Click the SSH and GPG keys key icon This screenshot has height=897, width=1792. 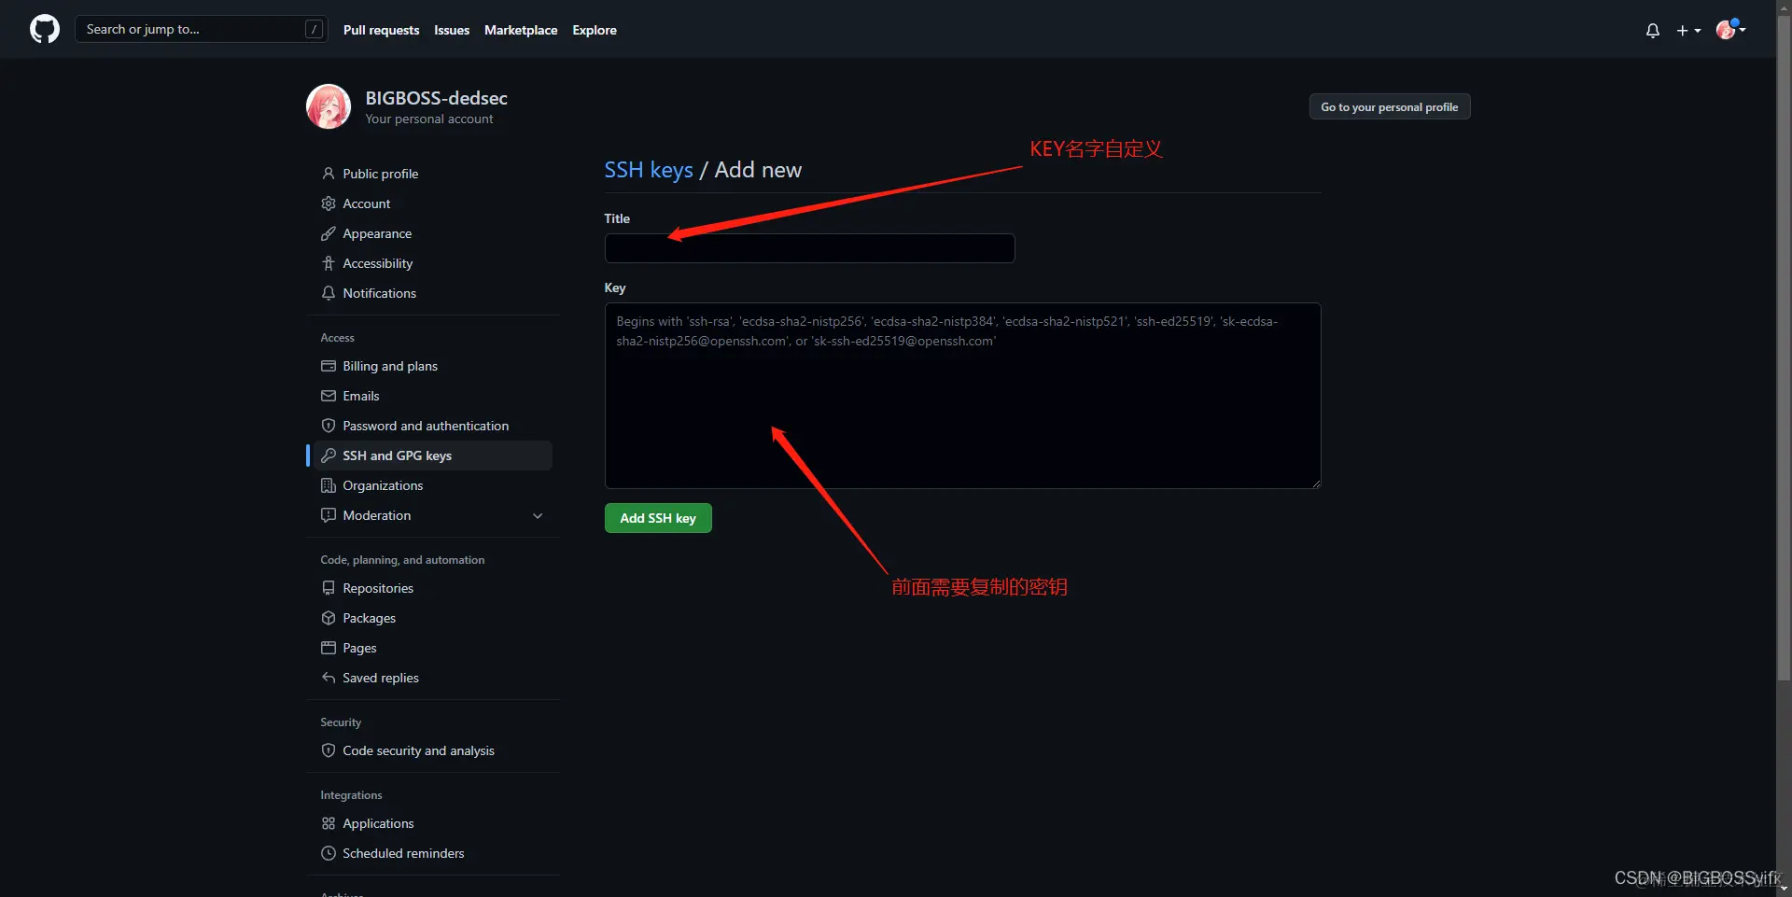[x=329, y=456]
